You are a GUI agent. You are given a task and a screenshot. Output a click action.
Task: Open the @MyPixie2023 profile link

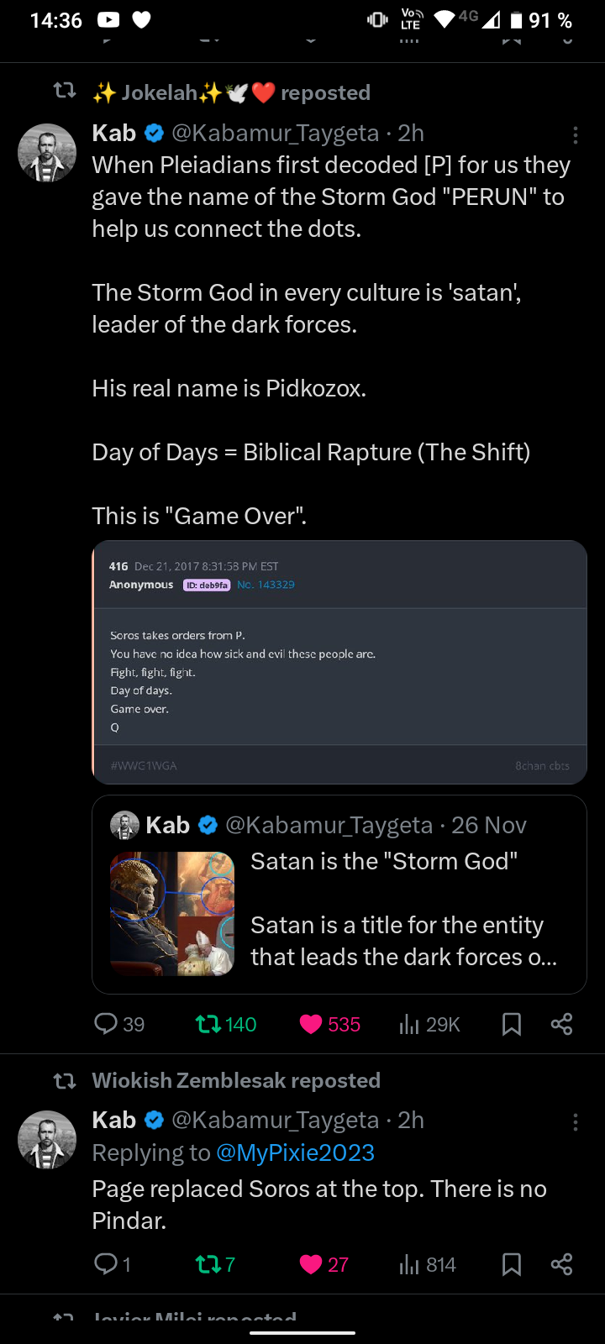click(x=295, y=1152)
